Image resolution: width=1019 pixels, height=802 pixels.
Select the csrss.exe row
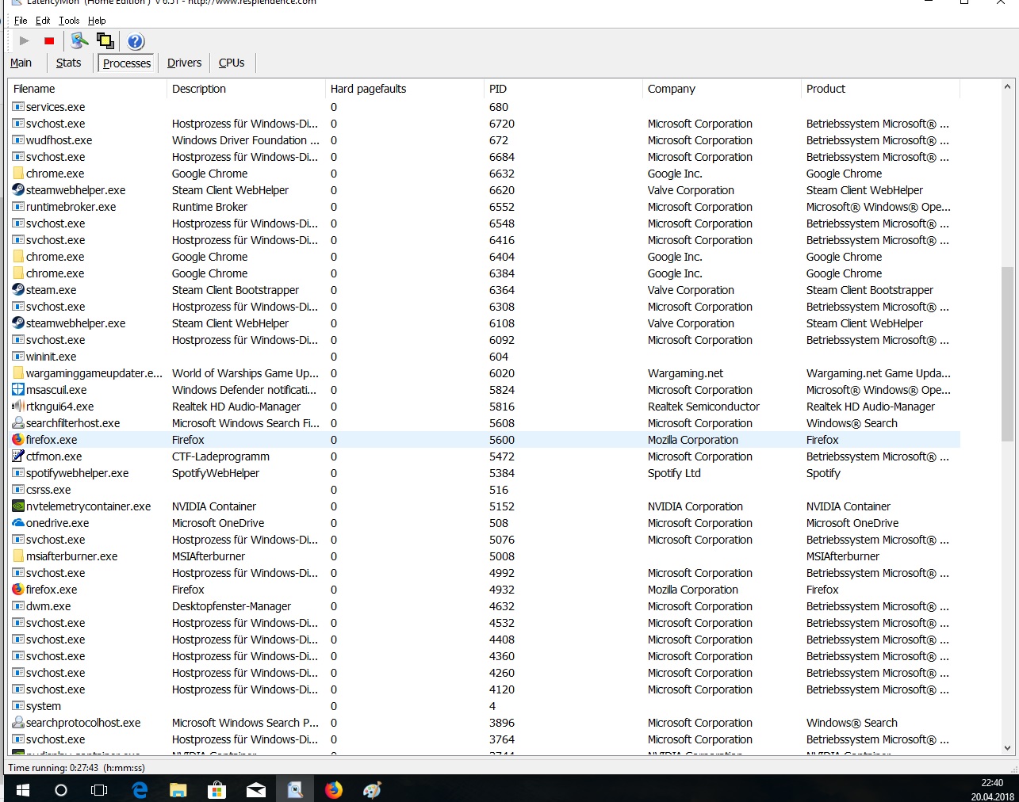(485, 490)
